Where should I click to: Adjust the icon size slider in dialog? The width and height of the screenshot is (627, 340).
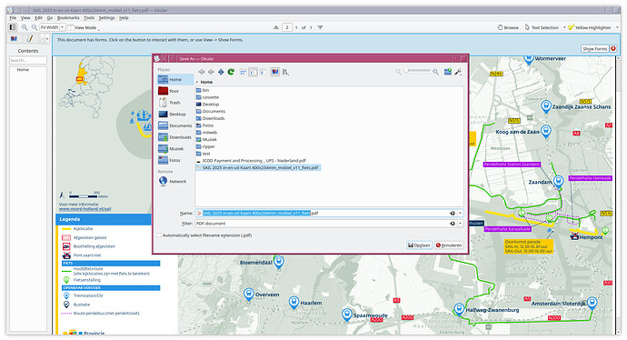point(417,71)
